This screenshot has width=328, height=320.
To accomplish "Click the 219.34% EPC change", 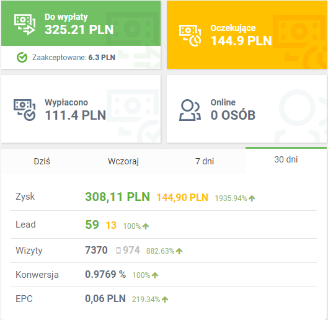I will click(x=146, y=300).
